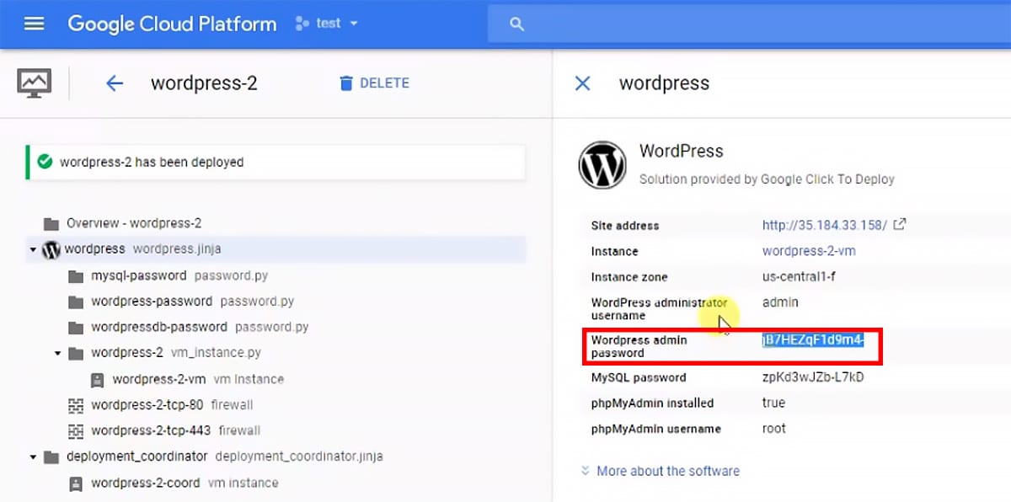Click folder icon beside mysql-password
Viewport: 1011px width, 502px height.
tap(76, 275)
